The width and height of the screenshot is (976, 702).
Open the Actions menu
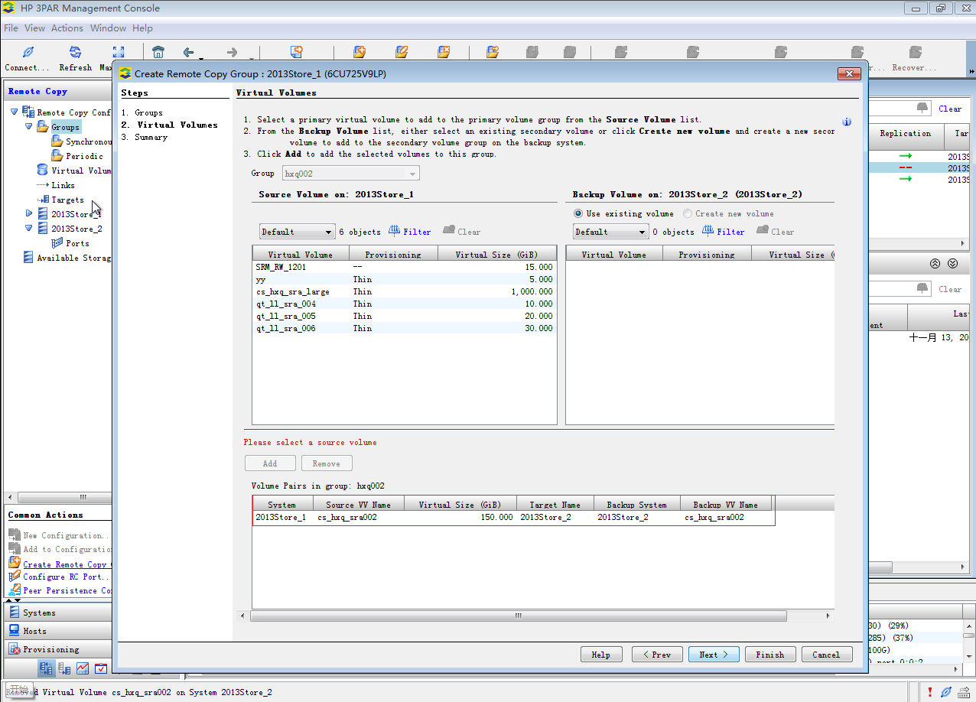tap(67, 28)
